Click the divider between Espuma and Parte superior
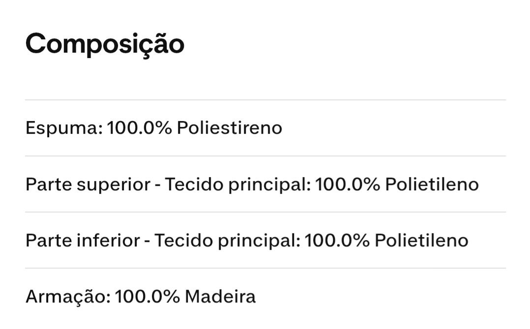Screen dimensions: 530x329 [x=265, y=156]
